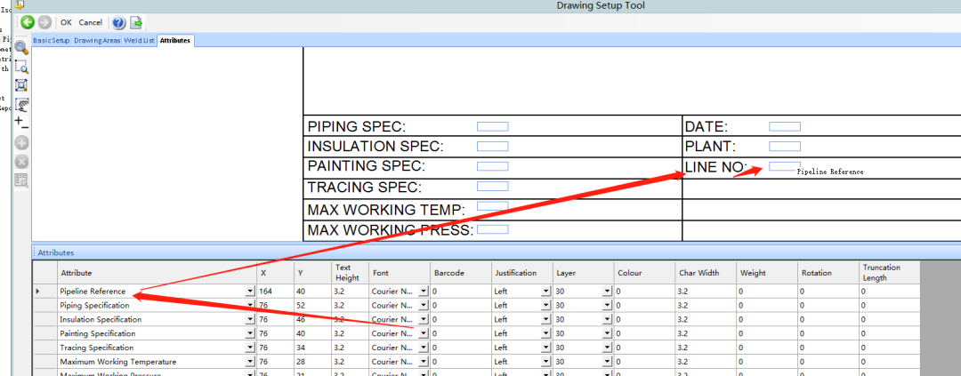Open Justification dropdown for Pipeline Reference row

click(545, 292)
